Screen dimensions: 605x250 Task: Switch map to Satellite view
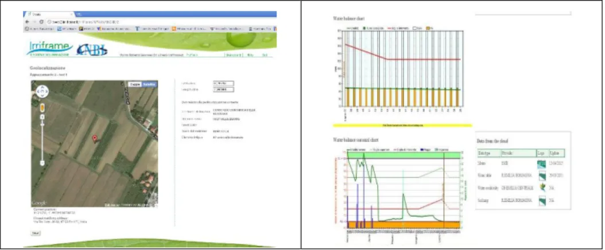[149, 84]
